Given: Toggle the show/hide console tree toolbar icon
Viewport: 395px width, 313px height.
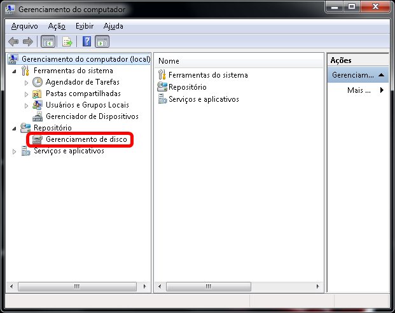Looking at the screenshot, I should coord(48,41).
